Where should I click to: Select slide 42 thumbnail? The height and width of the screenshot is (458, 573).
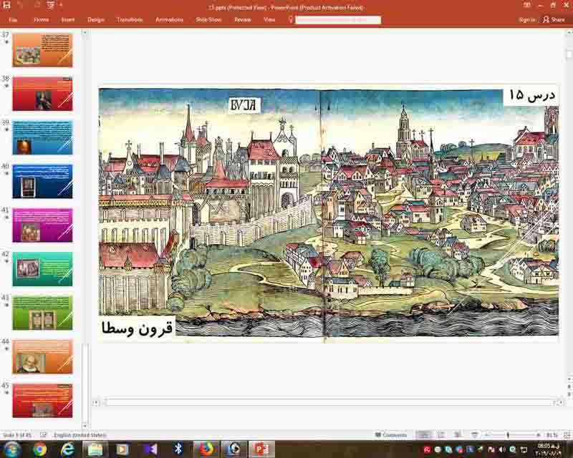tap(42, 269)
